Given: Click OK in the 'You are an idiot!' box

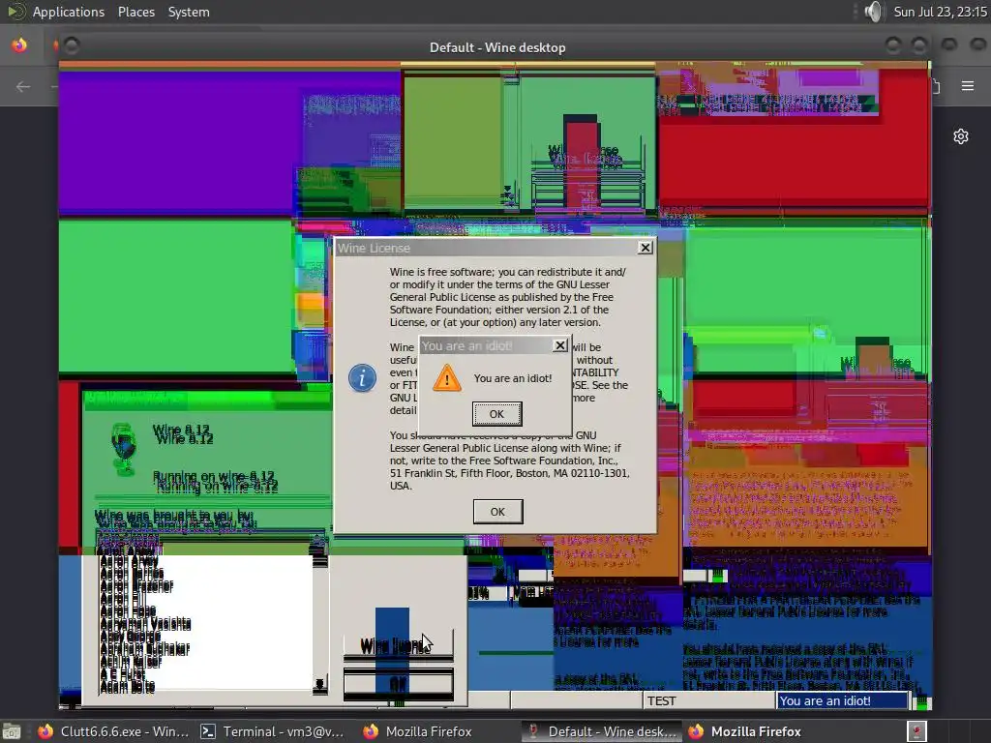Looking at the screenshot, I should click(497, 414).
